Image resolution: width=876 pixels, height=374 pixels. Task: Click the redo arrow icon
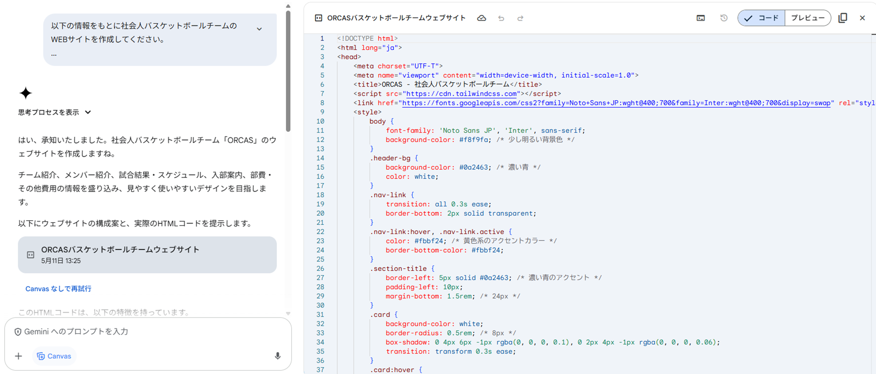coord(520,18)
